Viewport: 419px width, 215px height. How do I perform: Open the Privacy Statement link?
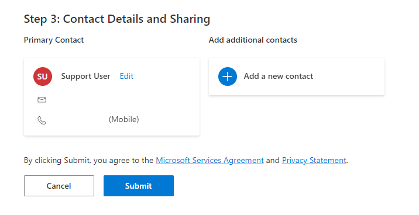314,160
